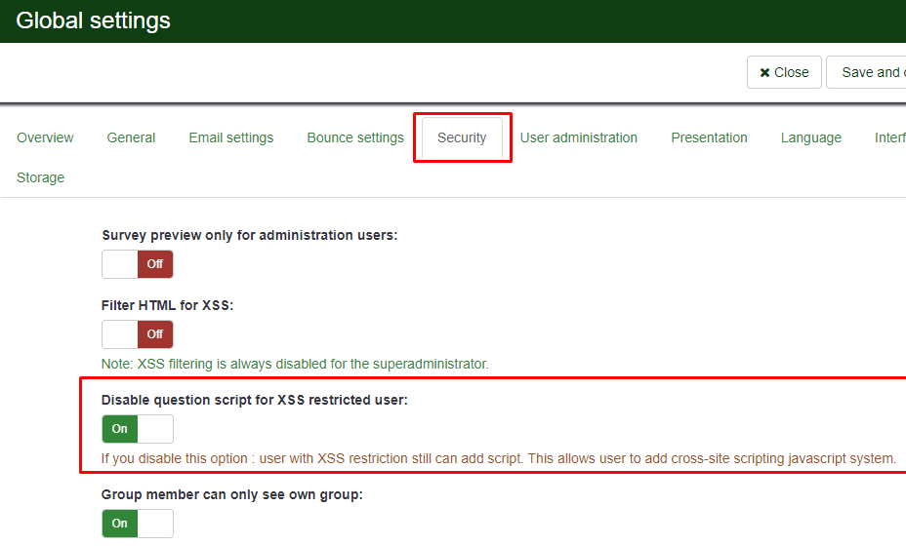Select the Security tab
The image size is (906, 546).
tap(462, 137)
